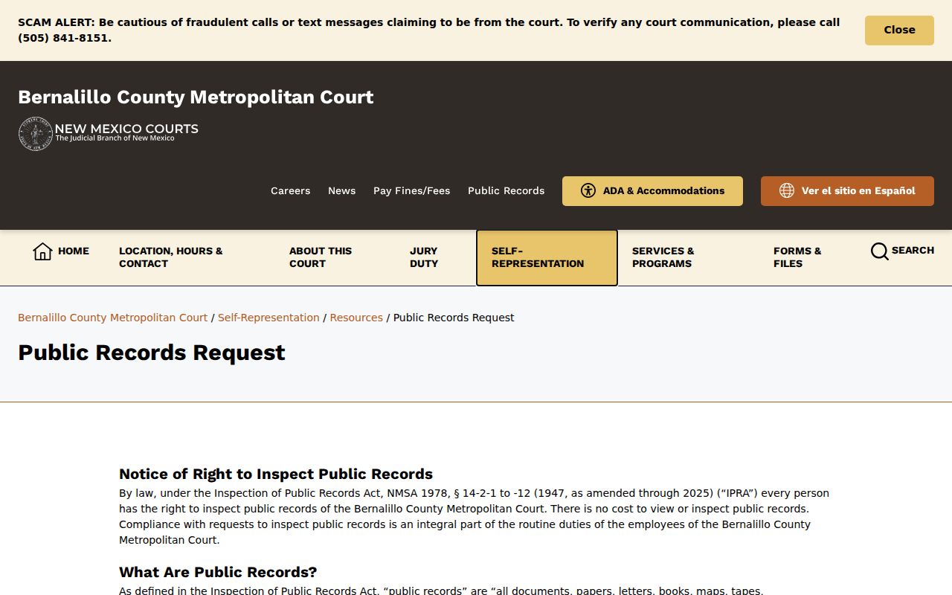
Task: Click the Public Records Request page heading
Action: click(x=152, y=353)
